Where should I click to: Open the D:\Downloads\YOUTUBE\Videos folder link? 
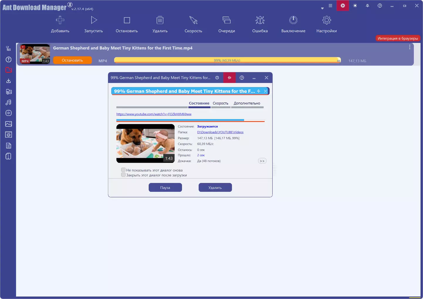[220, 132]
